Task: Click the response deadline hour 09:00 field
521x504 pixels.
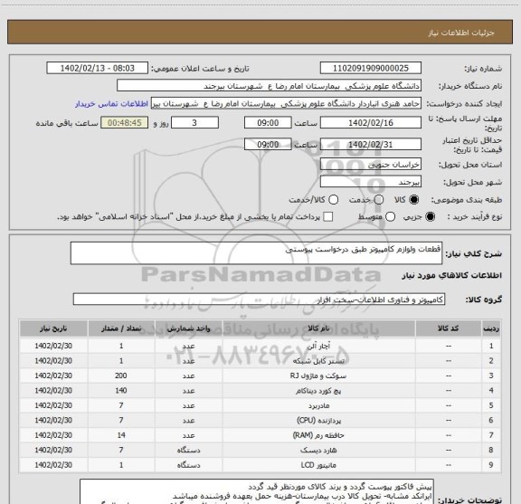Action: (268, 123)
